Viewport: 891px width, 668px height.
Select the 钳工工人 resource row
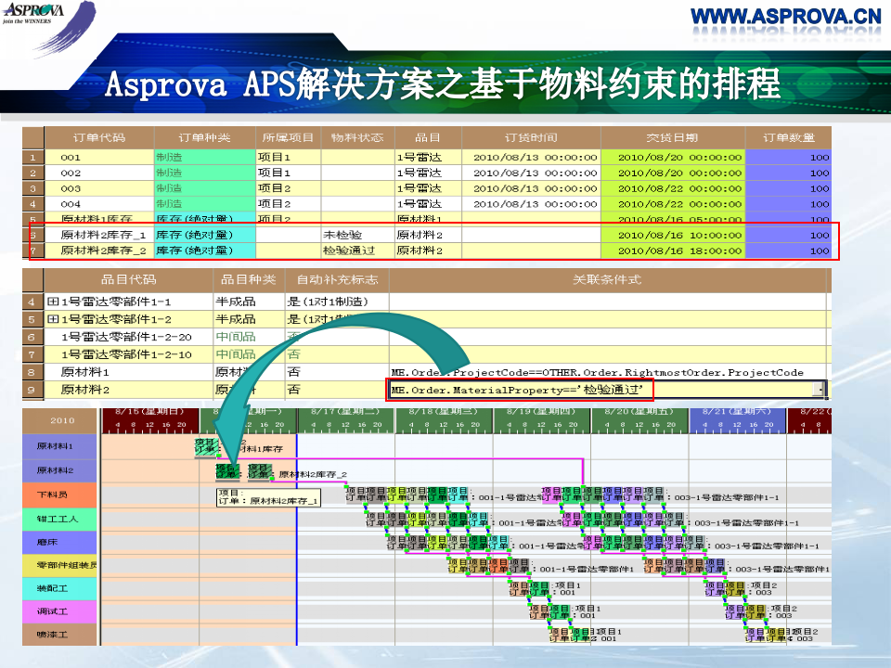pos(60,519)
